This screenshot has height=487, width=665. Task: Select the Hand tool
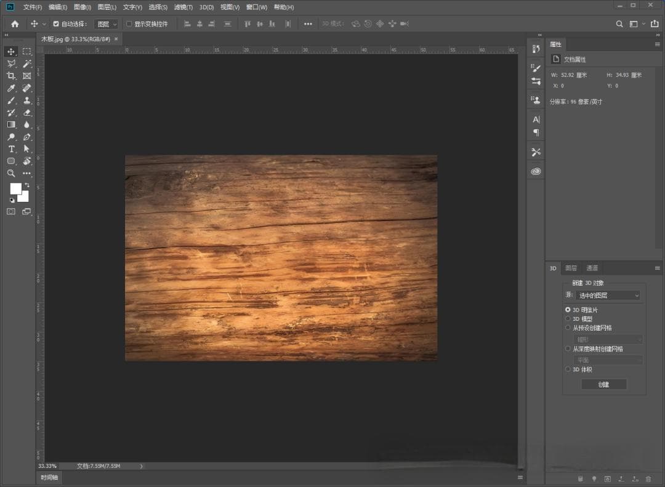point(26,161)
